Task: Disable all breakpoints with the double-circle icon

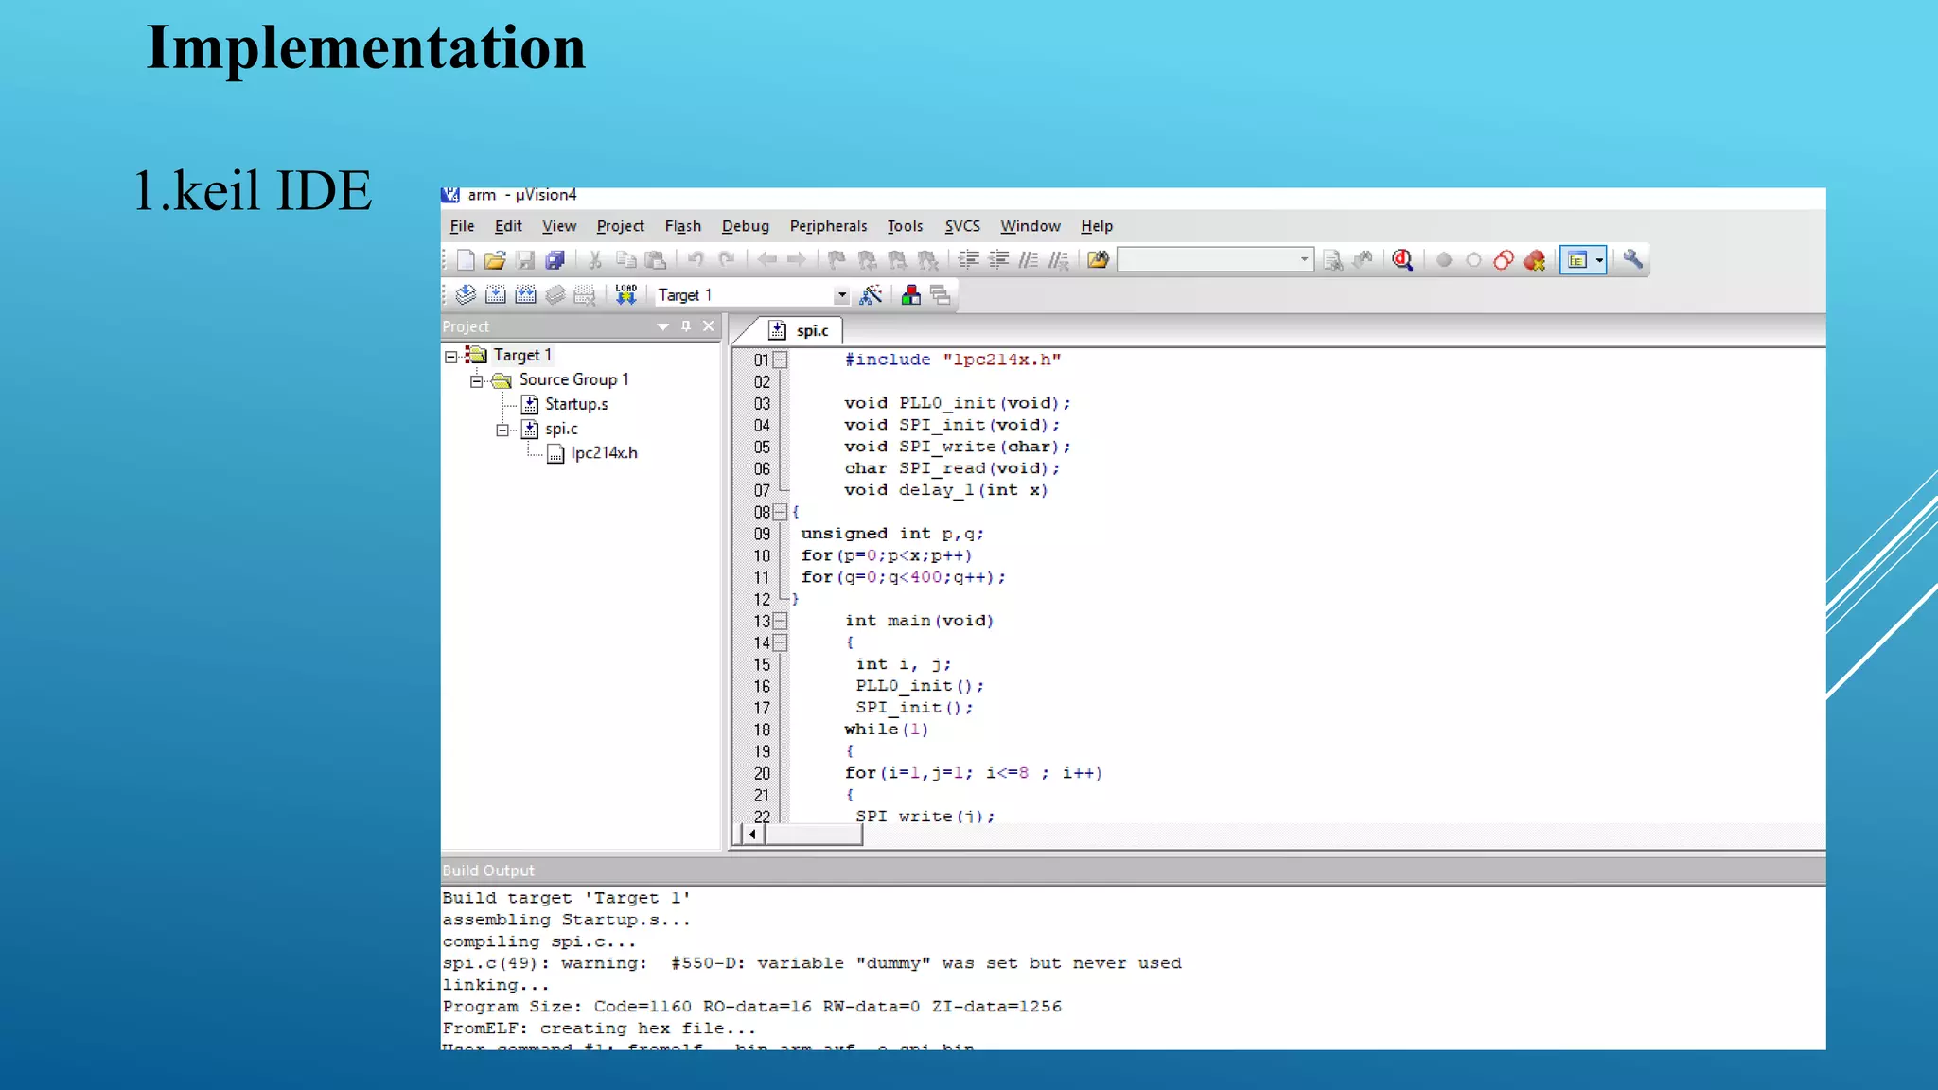Action: pyautogui.click(x=1504, y=260)
